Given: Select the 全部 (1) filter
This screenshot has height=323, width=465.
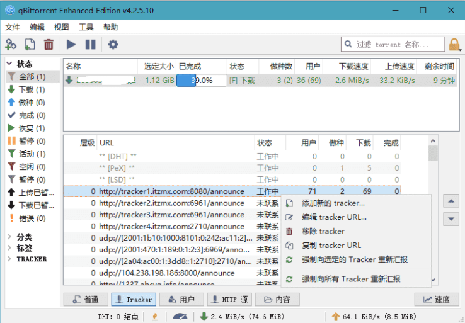Looking at the screenshot, I should 32,77.
